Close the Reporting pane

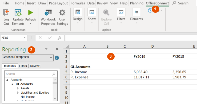(57, 49)
